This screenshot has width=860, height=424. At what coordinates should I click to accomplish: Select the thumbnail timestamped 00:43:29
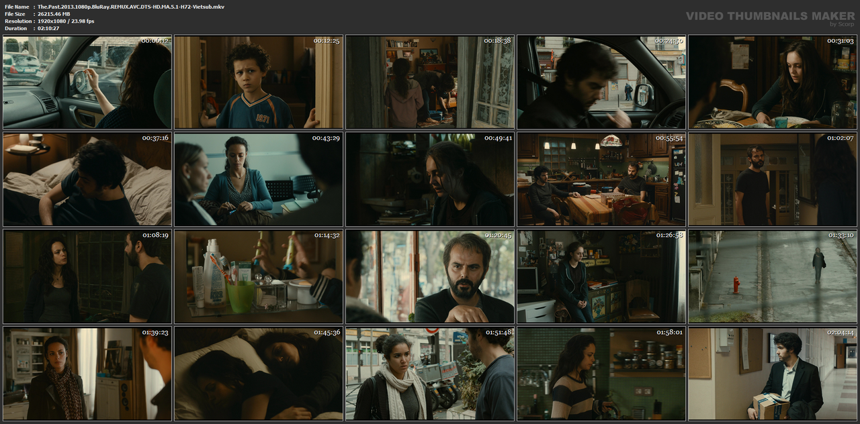pyautogui.click(x=259, y=179)
